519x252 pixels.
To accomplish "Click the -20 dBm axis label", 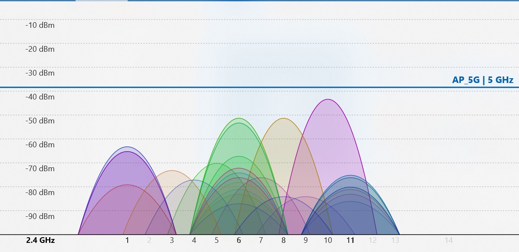I will click(x=40, y=49).
